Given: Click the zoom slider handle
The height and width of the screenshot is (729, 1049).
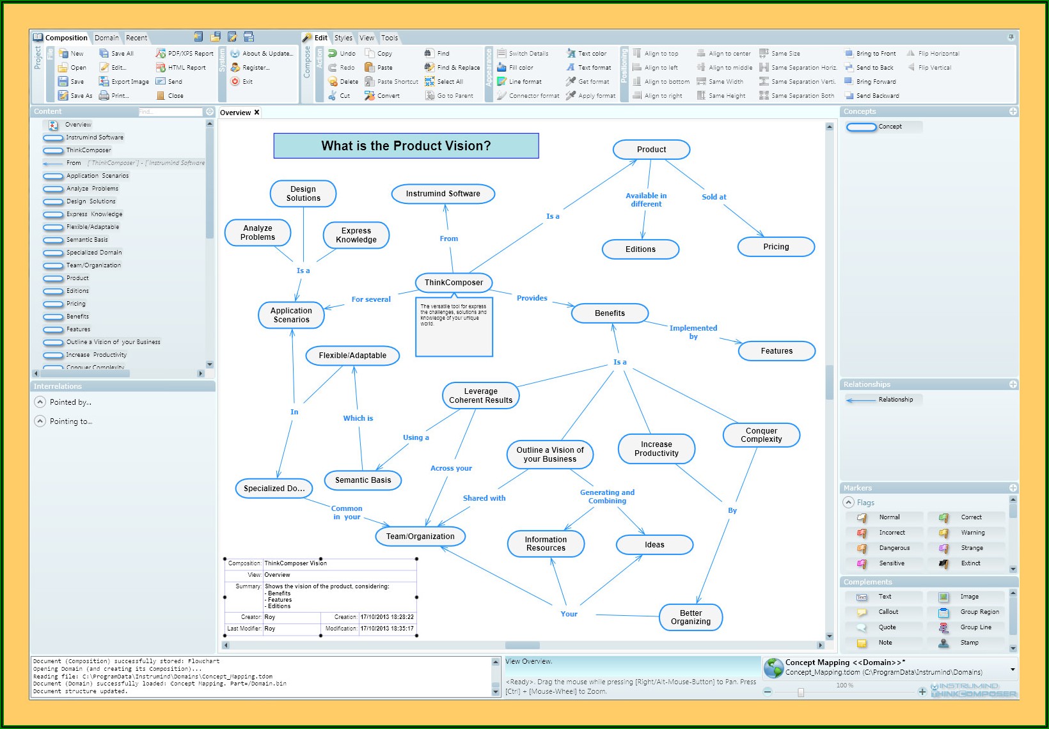Looking at the screenshot, I should (x=800, y=692).
